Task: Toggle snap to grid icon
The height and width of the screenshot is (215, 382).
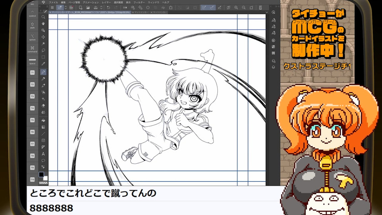Action: click(220, 8)
